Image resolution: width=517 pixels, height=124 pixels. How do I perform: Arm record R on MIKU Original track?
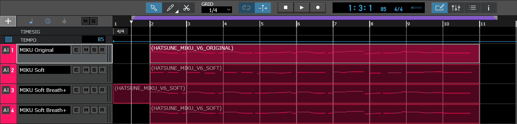[102, 50]
